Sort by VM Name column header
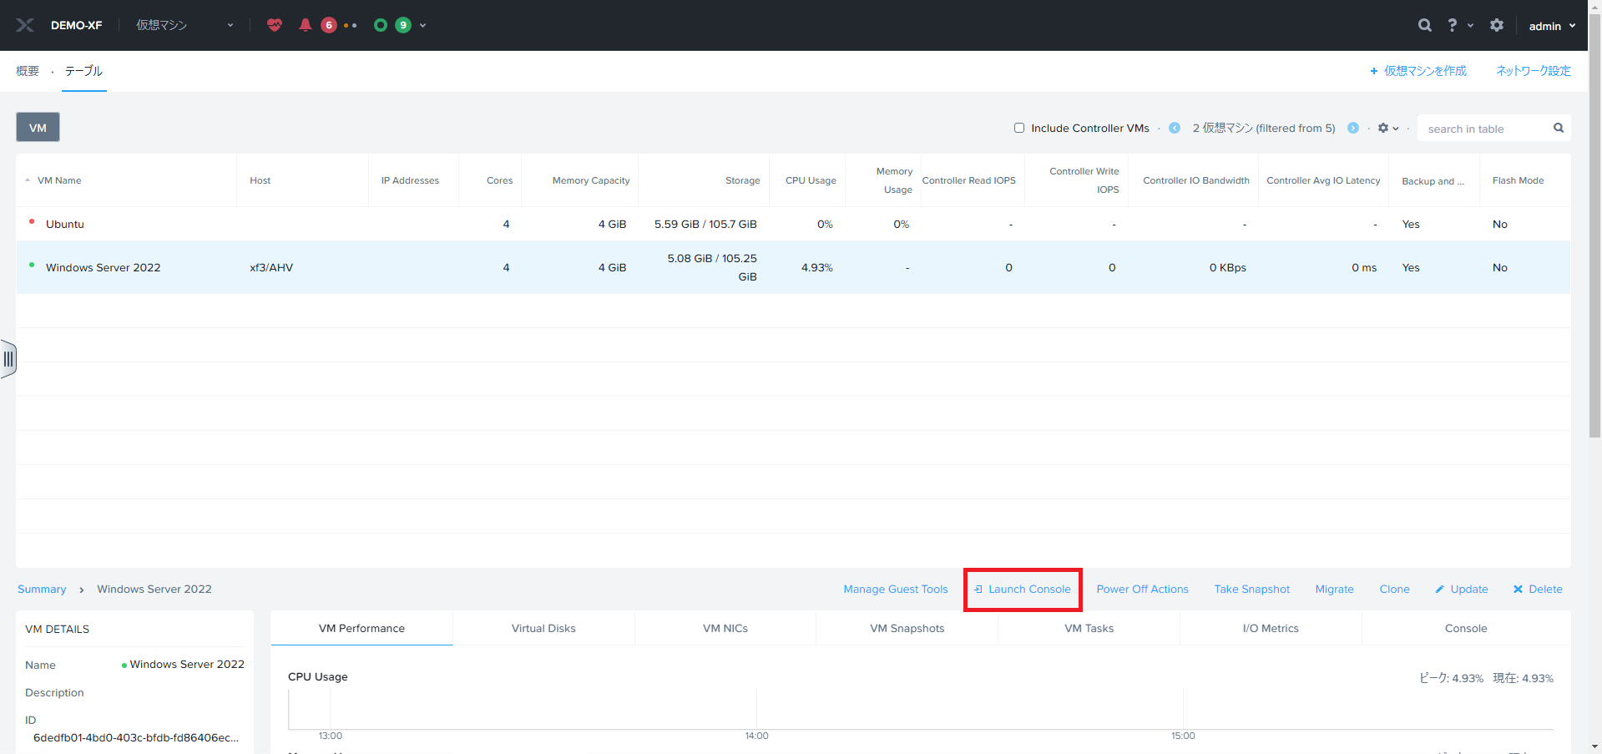Image resolution: width=1602 pixels, height=754 pixels. (59, 180)
